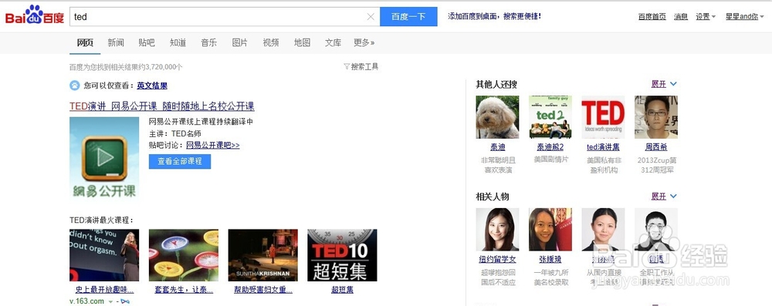Click the paw icon beside 您可以仅查看
The image size is (772, 306).
coord(74,86)
